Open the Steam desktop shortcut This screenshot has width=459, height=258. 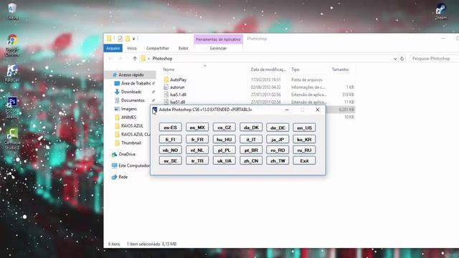(x=440, y=11)
